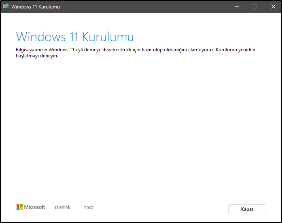Click the error message about 'Bilgisayarınızın Windows 11'i'
Image resolution: width=282 pixels, height=223 pixels.
coord(136,53)
